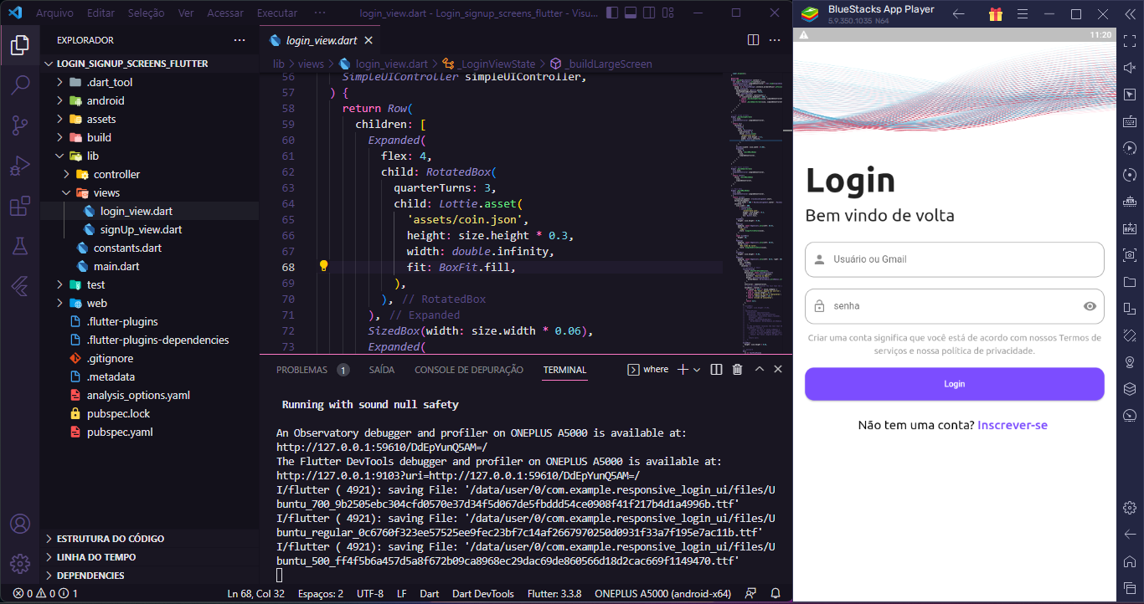The width and height of the screenshot is (1144, 604).
Task: Click the Inscrever-se link
Action: click(x=1013, y=425)
